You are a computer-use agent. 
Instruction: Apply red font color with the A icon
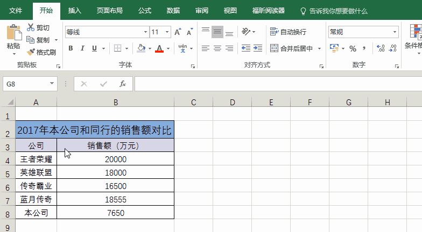159,48
